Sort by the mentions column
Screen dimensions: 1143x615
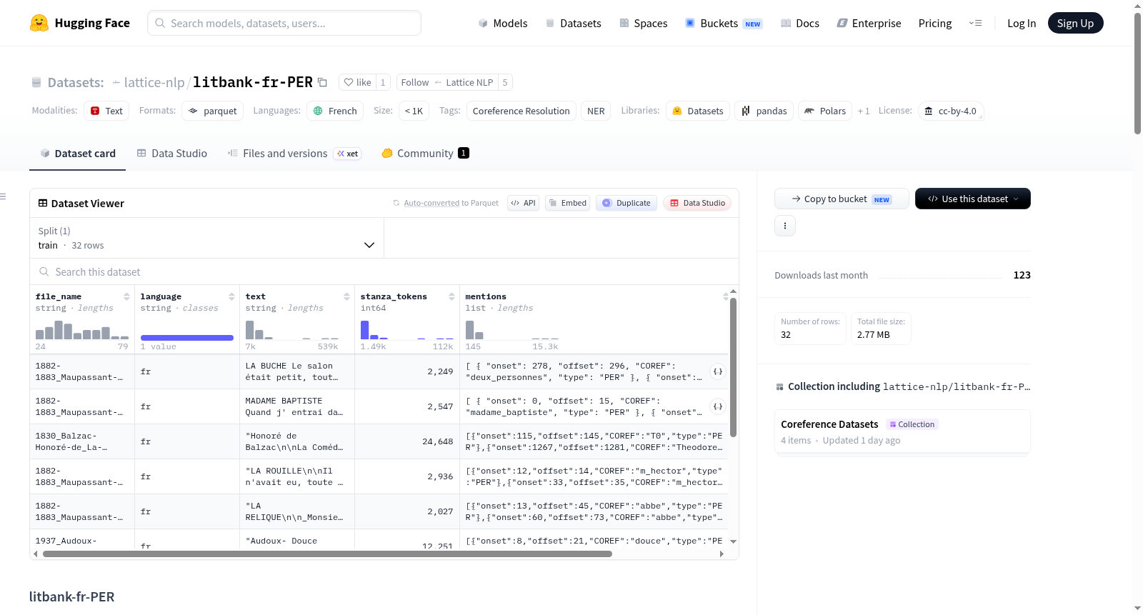click(725, 296)
